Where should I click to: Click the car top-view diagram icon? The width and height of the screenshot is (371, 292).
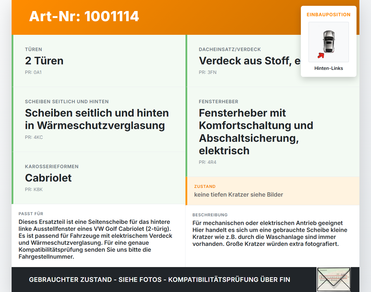(x=329, y=42)
